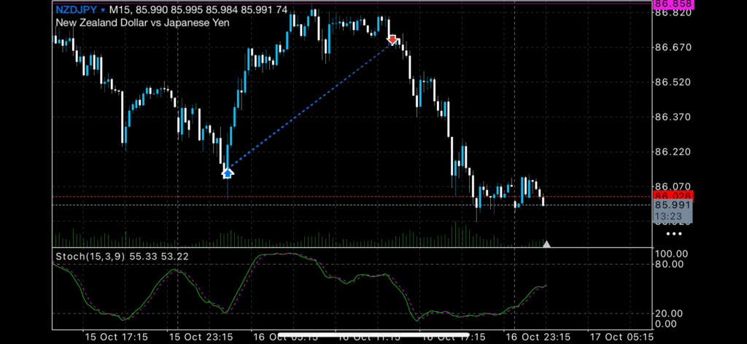The width and height of the screenshot is (747, 344).
Task: Tap the magenta 86.858 price level label
Action: pos(673,3)
